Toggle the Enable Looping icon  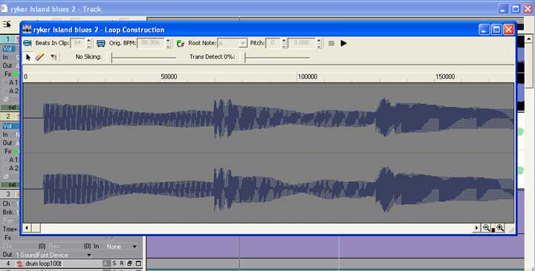point(27,43)
